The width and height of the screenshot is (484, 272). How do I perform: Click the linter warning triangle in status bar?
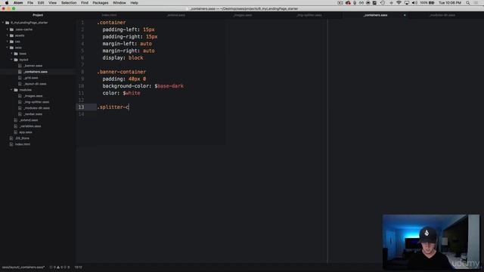[x=58, y=267]
